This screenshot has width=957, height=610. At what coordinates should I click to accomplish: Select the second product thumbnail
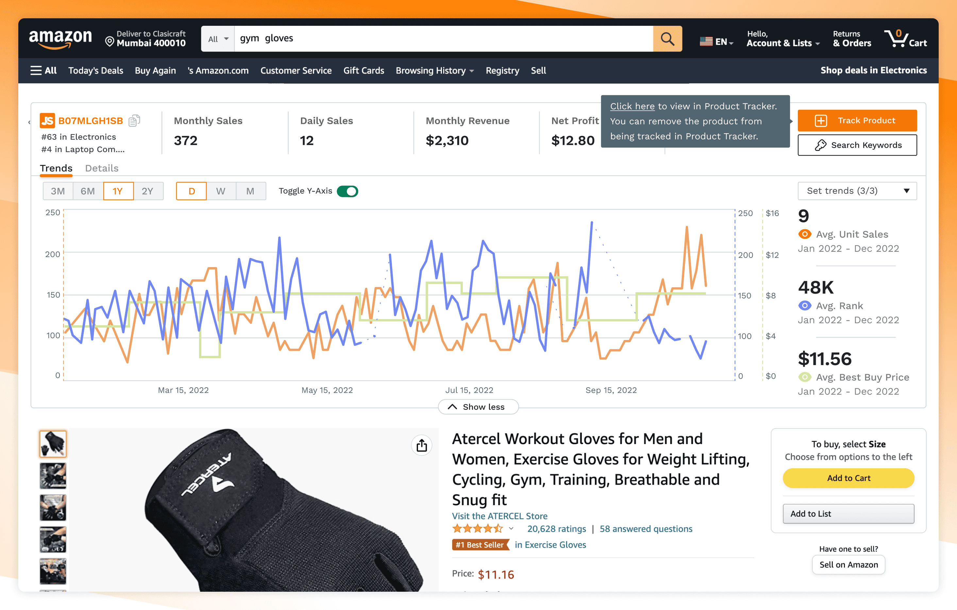[53, 476]
